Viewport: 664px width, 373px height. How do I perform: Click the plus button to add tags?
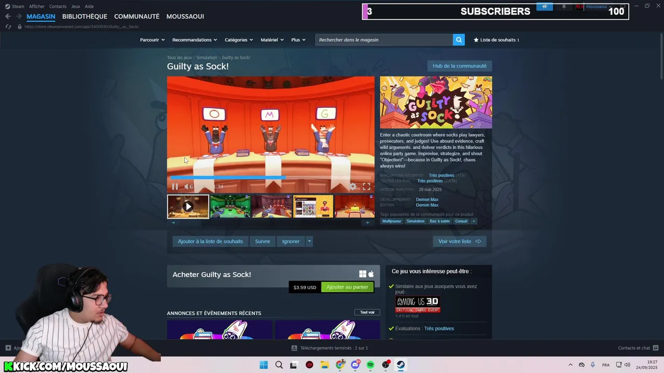473,221
